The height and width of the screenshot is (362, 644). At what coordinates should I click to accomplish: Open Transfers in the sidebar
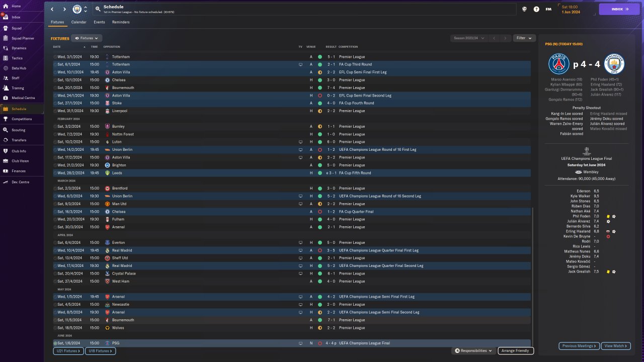click(19, 140)
